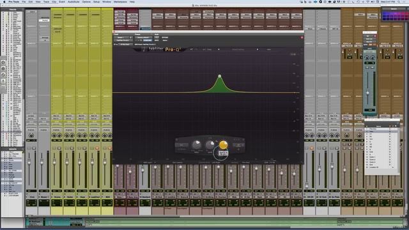This screenshot has height=230, width=409.
Task: Click the left pan knob on the Guitar strip
Action: pyautogui.click(x=66, y=135)
